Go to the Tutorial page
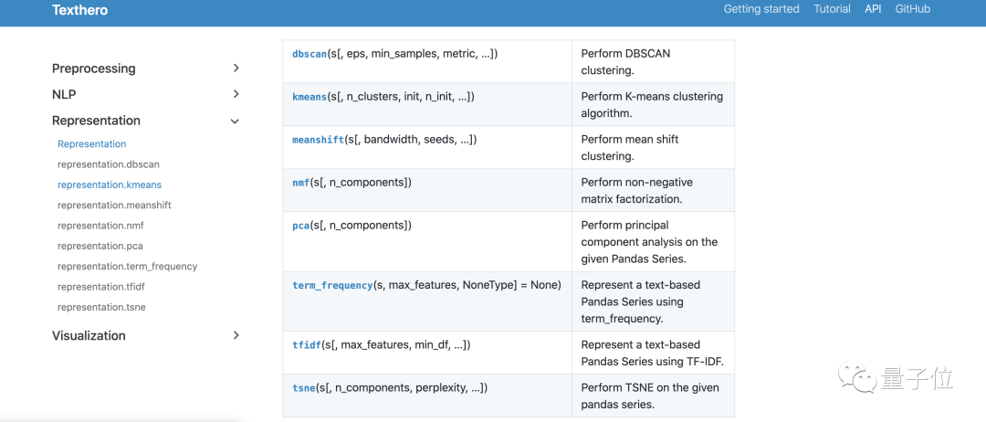The image size is (986, 422). tap(832, 9)
